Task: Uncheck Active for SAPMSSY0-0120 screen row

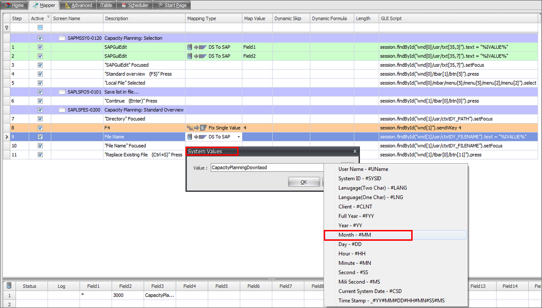Action: click(40, 38)
